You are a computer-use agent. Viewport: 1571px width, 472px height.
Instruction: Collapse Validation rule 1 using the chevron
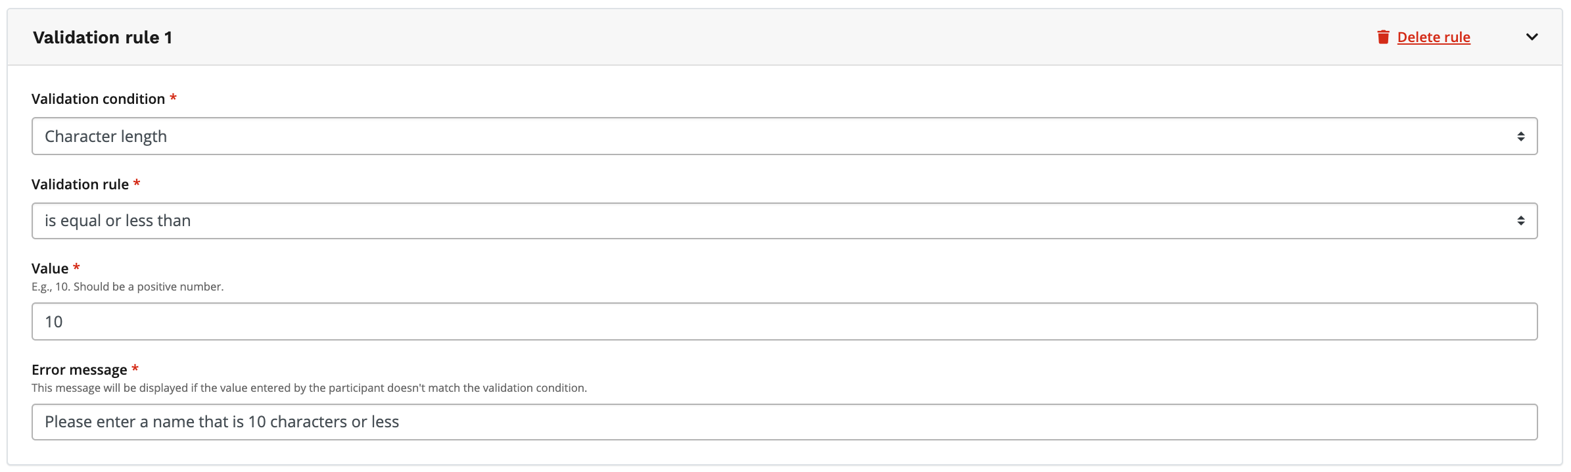pos(1532,37)
